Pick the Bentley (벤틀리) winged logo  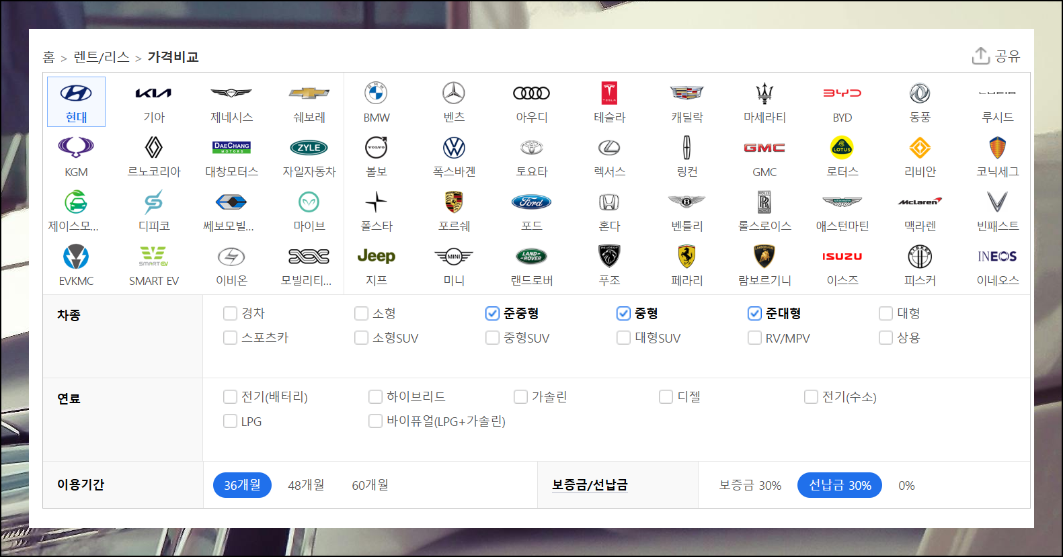(x=687, y=202)
